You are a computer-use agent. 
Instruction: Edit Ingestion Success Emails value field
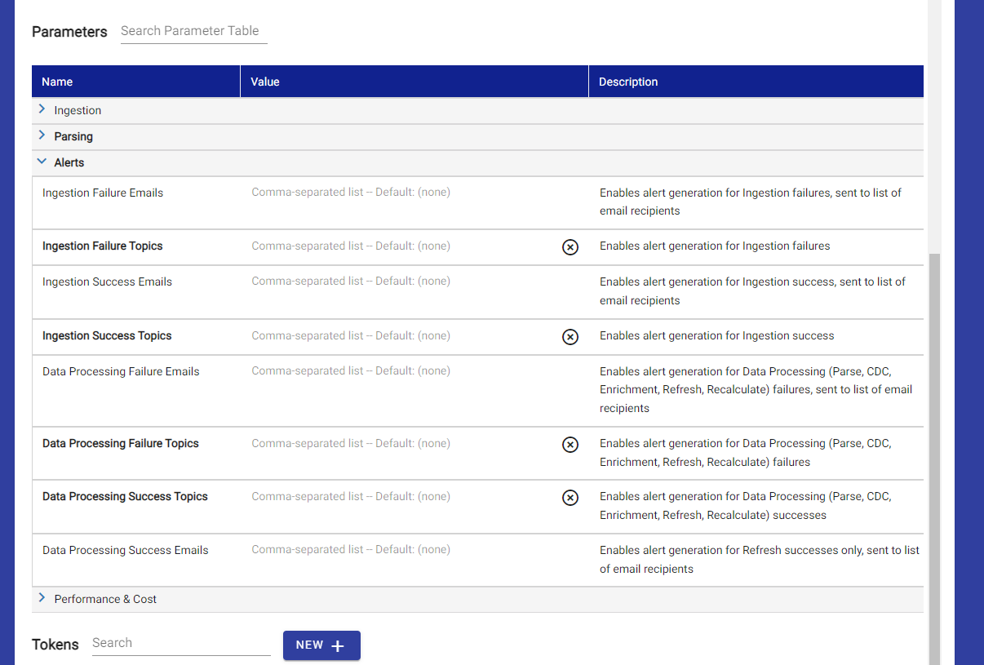(x=414, y=282)
